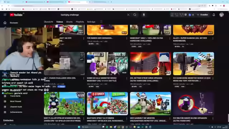The image size is (229, 129).
Task: Go to Startseite via the home icon
Action: click(x=5, y=23)
